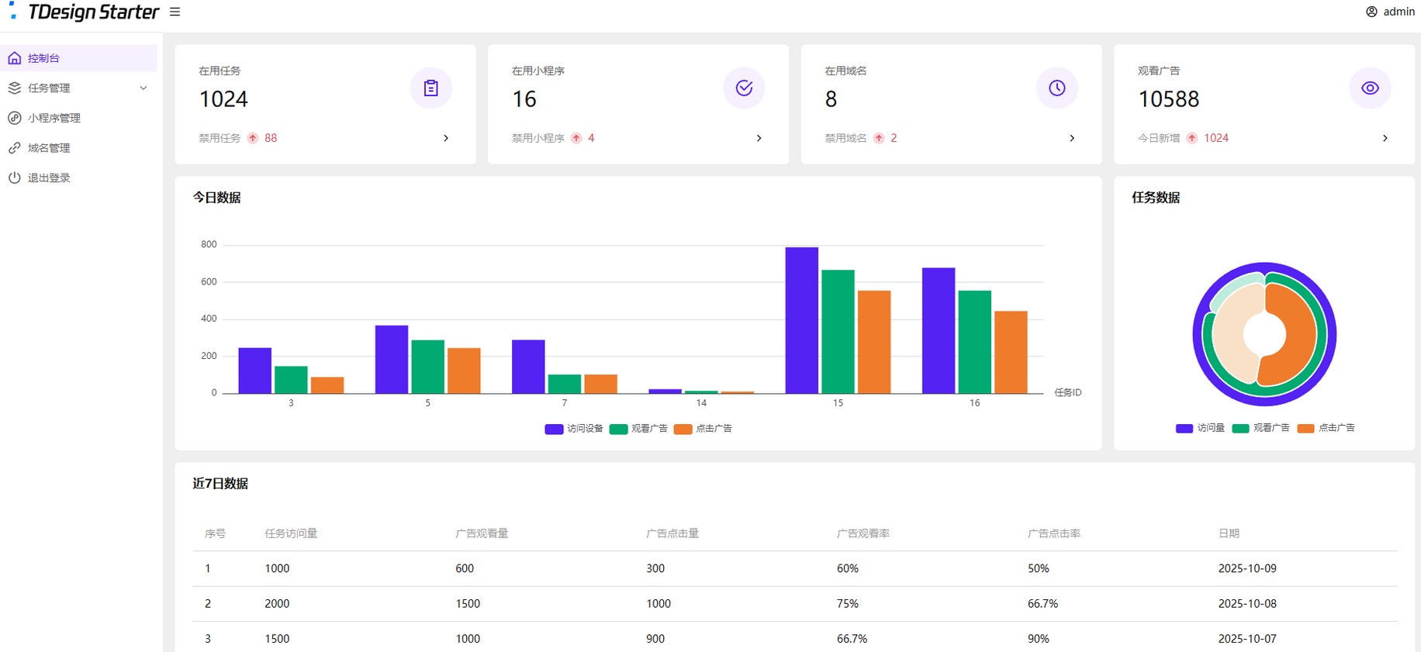Click the admin username in header
Viewport: 1421px width, 652px height.
coord(1399,12)
